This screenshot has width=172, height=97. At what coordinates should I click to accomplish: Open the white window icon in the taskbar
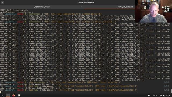(19, 95)
